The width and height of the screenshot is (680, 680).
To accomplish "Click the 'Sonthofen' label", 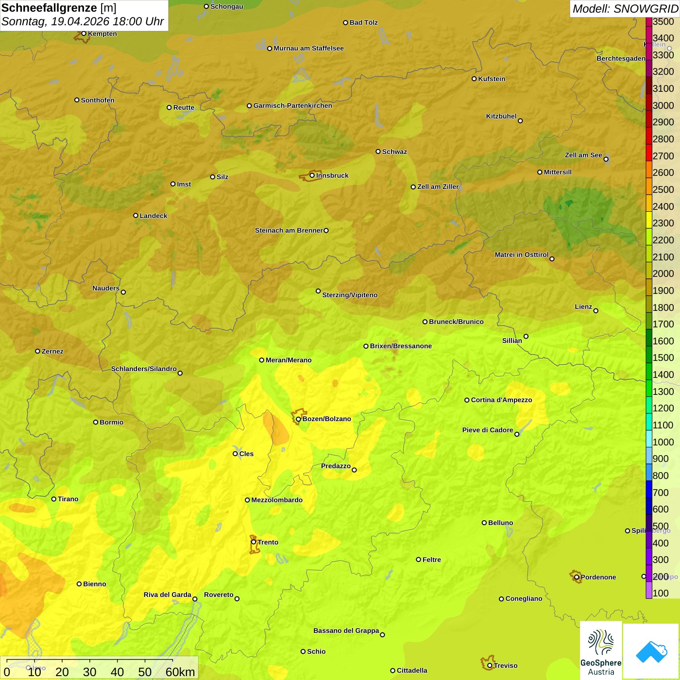I will (x=98, y=100).
